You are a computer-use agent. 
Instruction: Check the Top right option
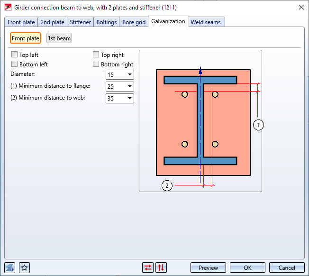point(96,55)
